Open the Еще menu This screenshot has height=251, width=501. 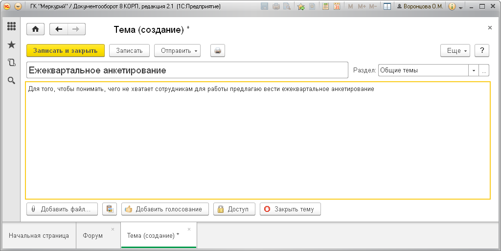pos(455,51)
